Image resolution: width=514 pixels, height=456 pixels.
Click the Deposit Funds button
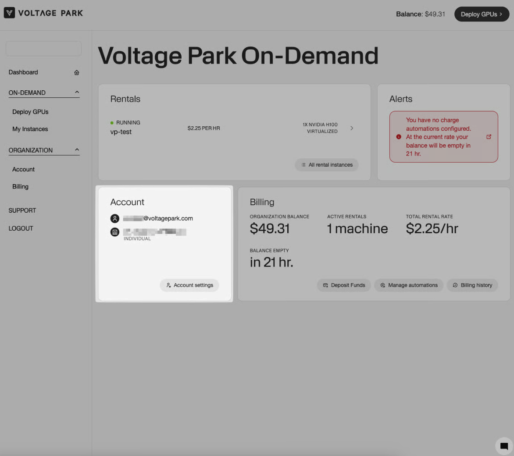click(344, 285)
